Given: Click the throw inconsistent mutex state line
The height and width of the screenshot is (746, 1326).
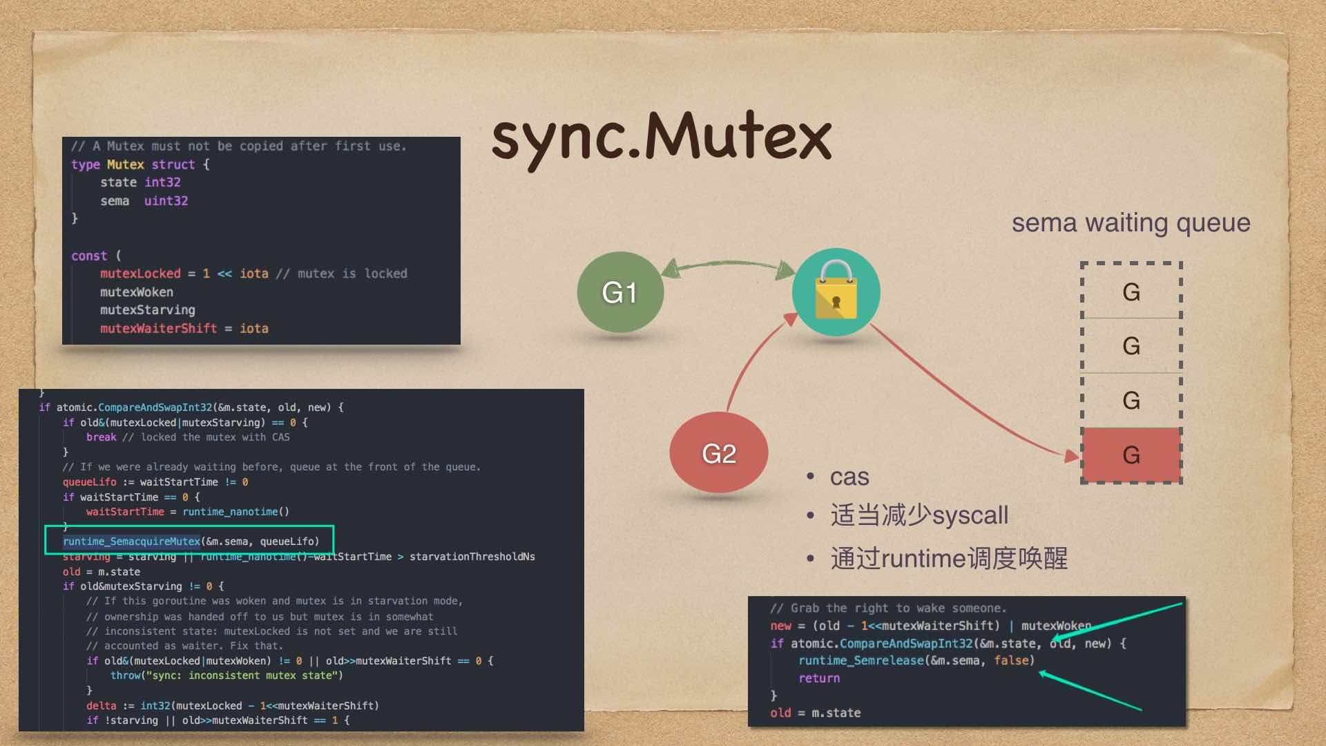Looking at the screenshot, I should click(227, 676).
